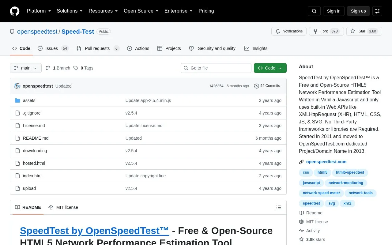Click the css topic tag

(306, 172)
